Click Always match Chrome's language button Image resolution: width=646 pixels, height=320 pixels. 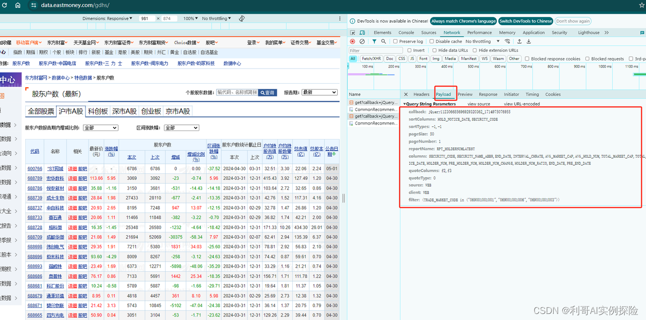click(x=463, y=21)
